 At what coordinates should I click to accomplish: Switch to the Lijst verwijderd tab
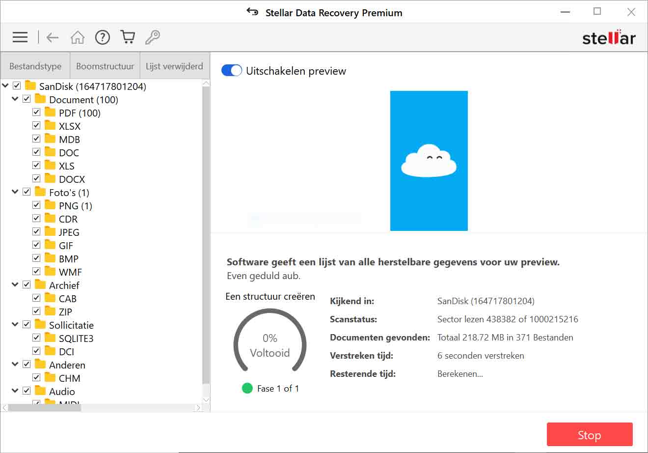174,66
